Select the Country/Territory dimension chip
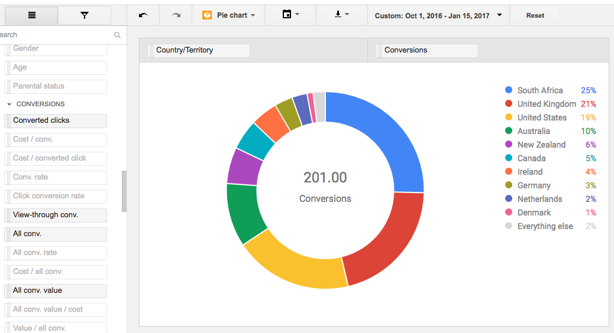 [198, 50]
